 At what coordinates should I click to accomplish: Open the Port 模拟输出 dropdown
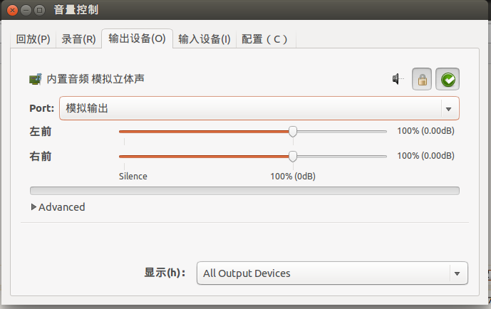259,108
